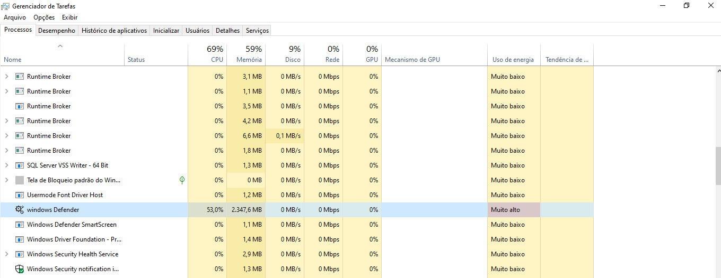
Task: Sort by the GPU column header
Action: [362, 54]
